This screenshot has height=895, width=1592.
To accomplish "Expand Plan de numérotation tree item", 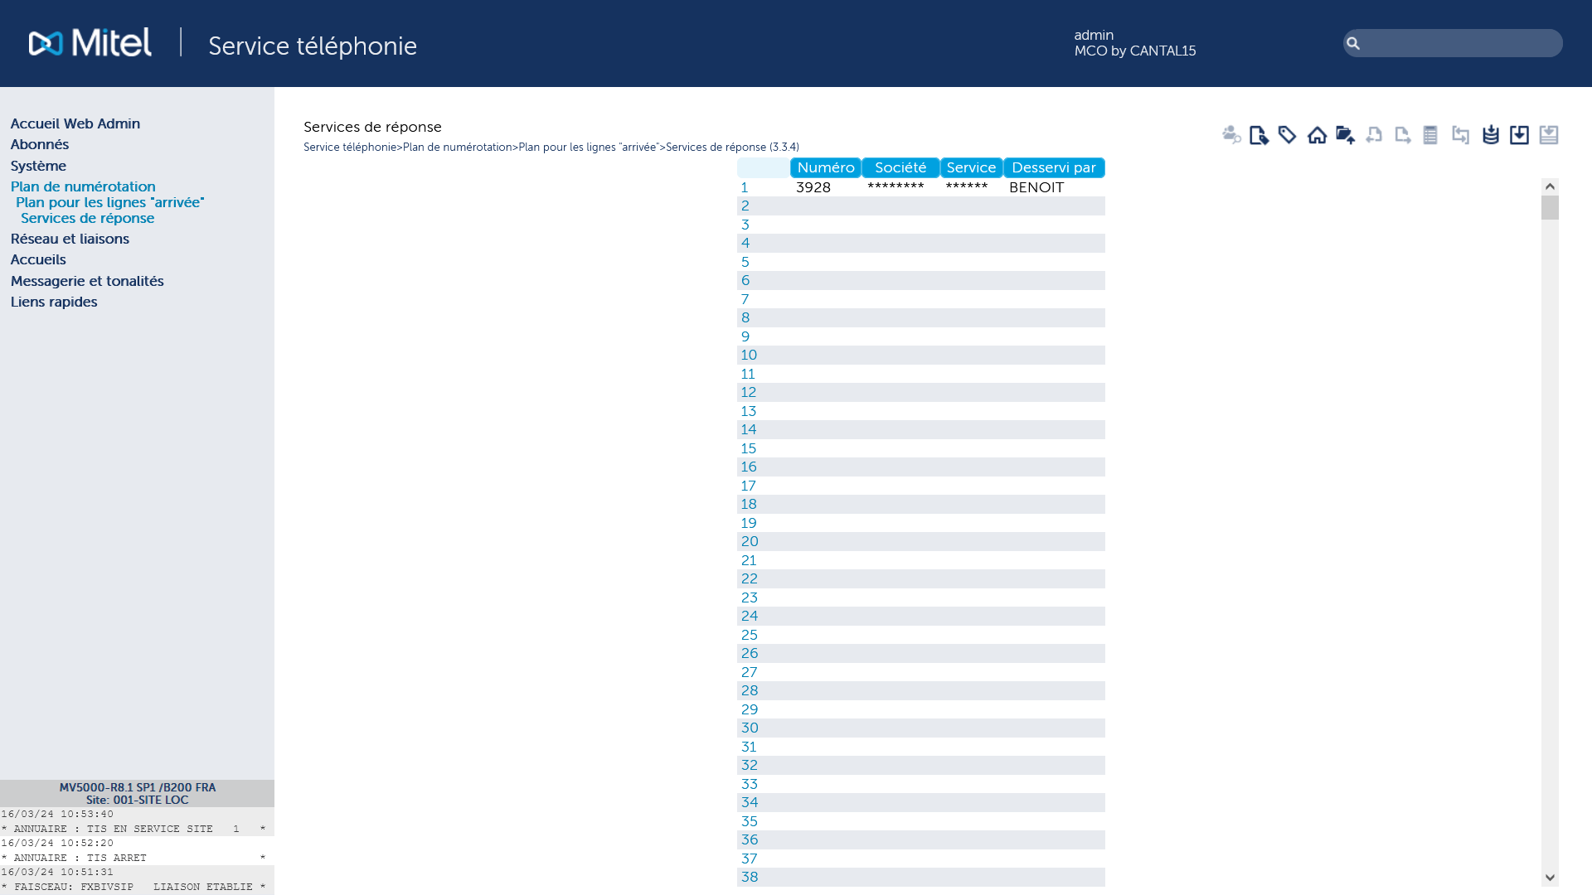I will click(x=82, y=186).
